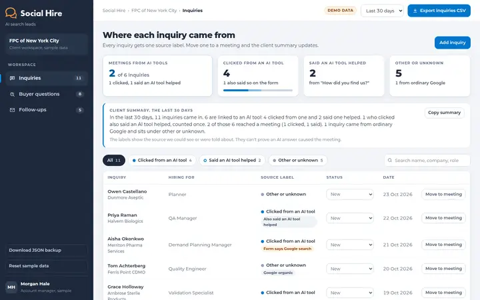Click the search name, company, role field
This screenshot has height=300, width=480.
(427, 160)
